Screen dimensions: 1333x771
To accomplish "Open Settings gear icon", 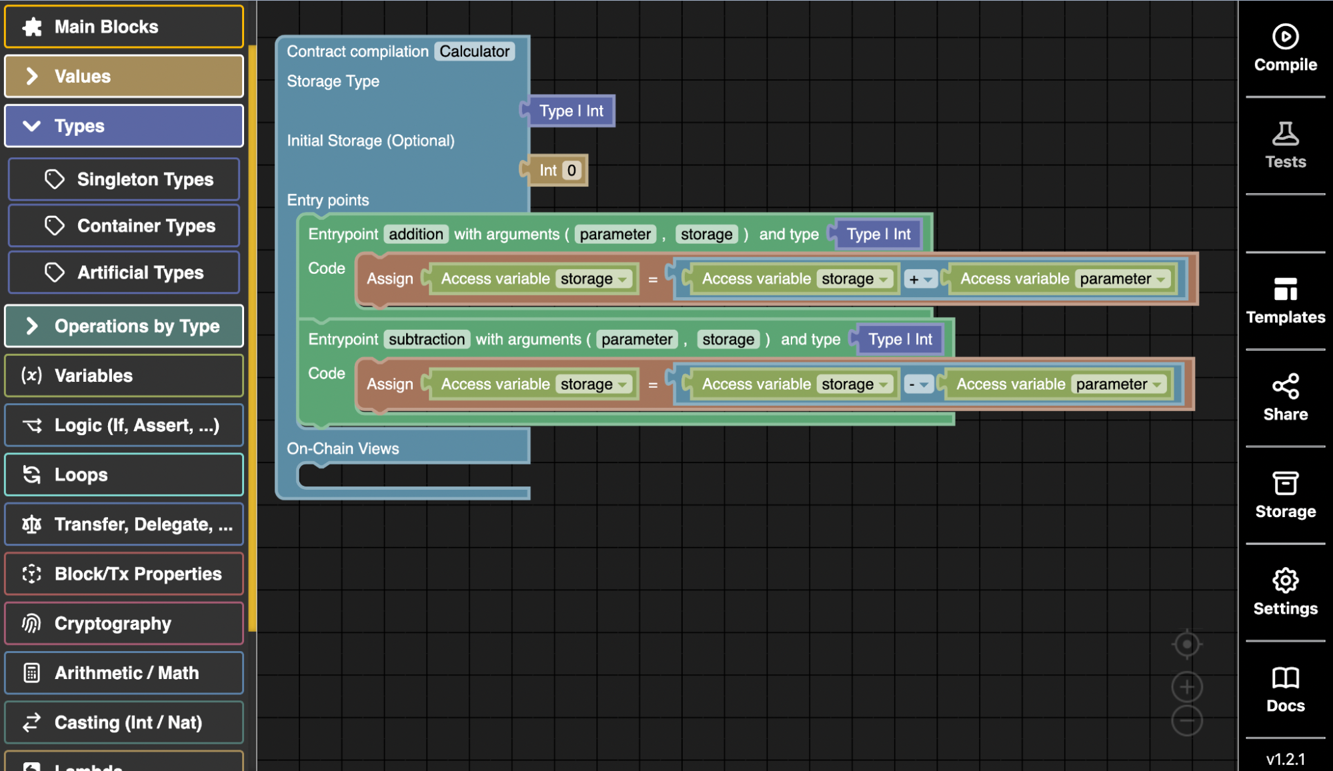I will 1285,580.
